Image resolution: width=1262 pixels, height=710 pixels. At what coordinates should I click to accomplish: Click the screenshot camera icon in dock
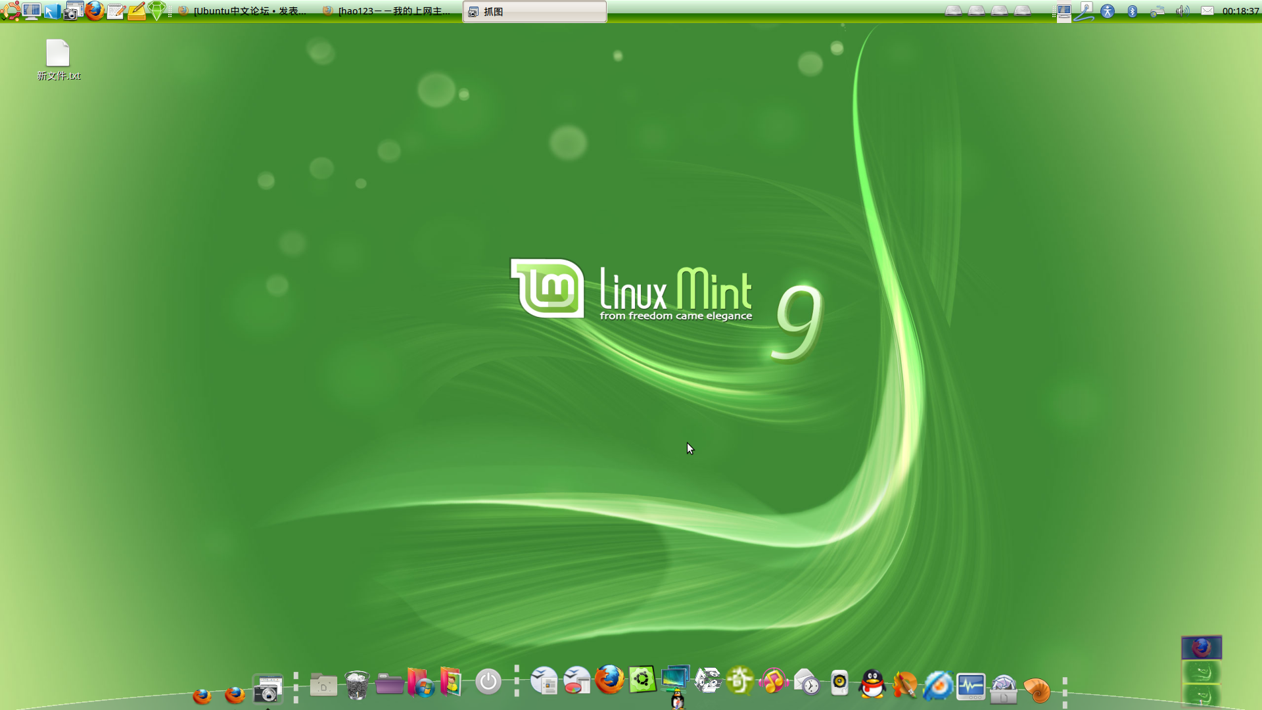(268, 689)
